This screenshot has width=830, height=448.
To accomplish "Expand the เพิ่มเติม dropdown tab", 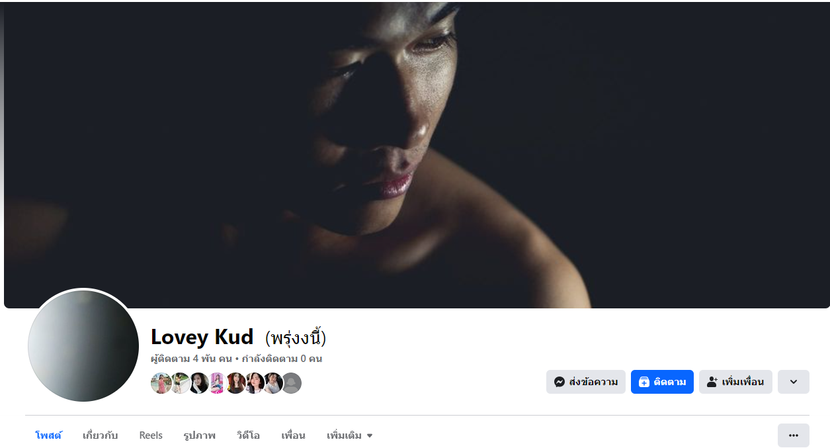I will click(350, 435).
